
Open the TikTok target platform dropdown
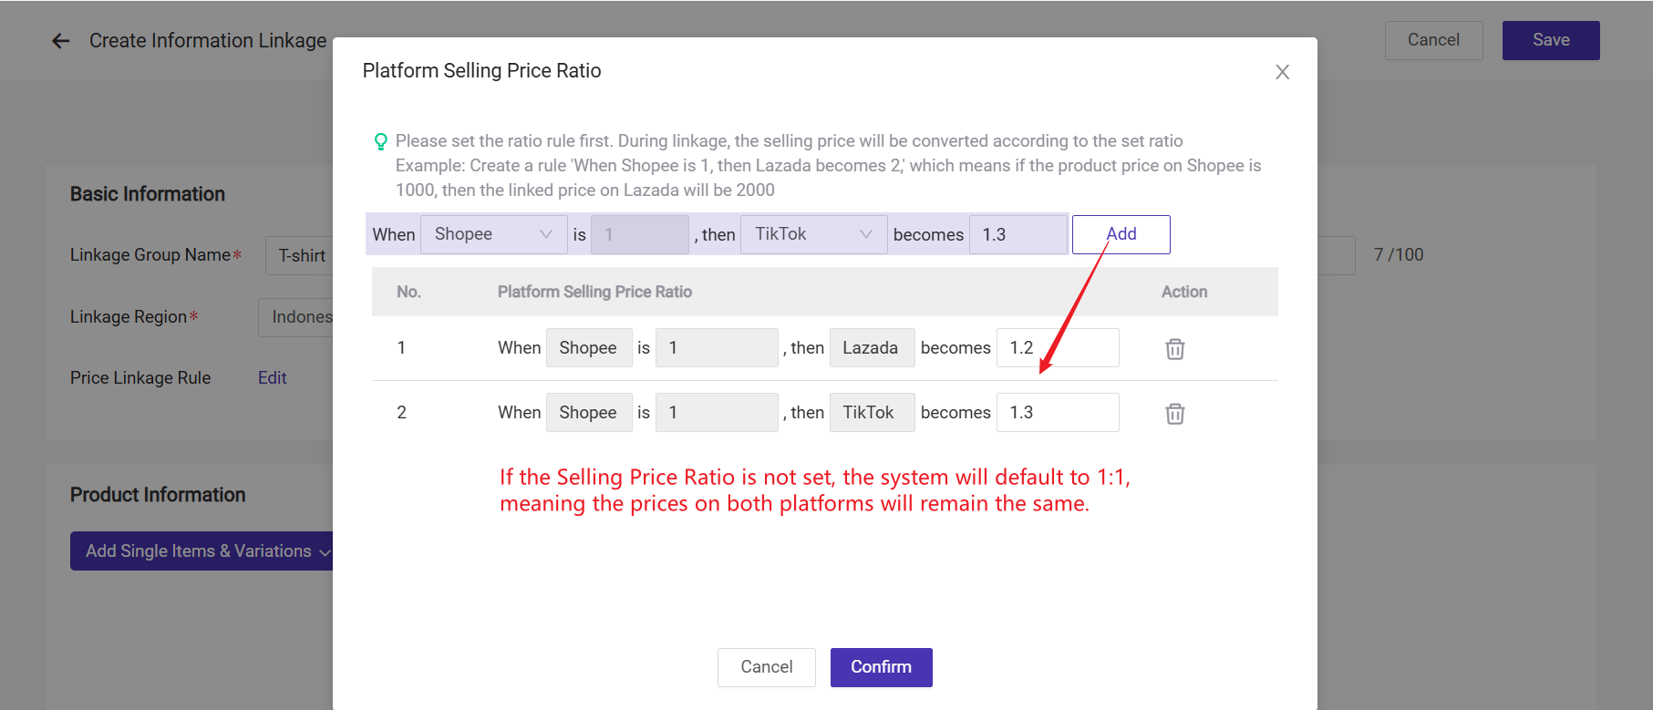(x=813, y=234)
